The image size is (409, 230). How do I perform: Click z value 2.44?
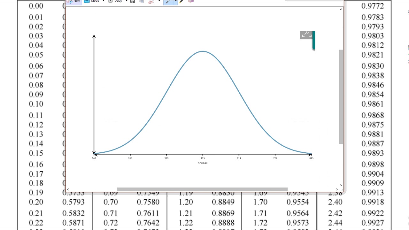pos(335,223)
